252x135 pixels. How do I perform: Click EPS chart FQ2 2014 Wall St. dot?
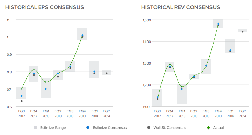tap(107, 73)
